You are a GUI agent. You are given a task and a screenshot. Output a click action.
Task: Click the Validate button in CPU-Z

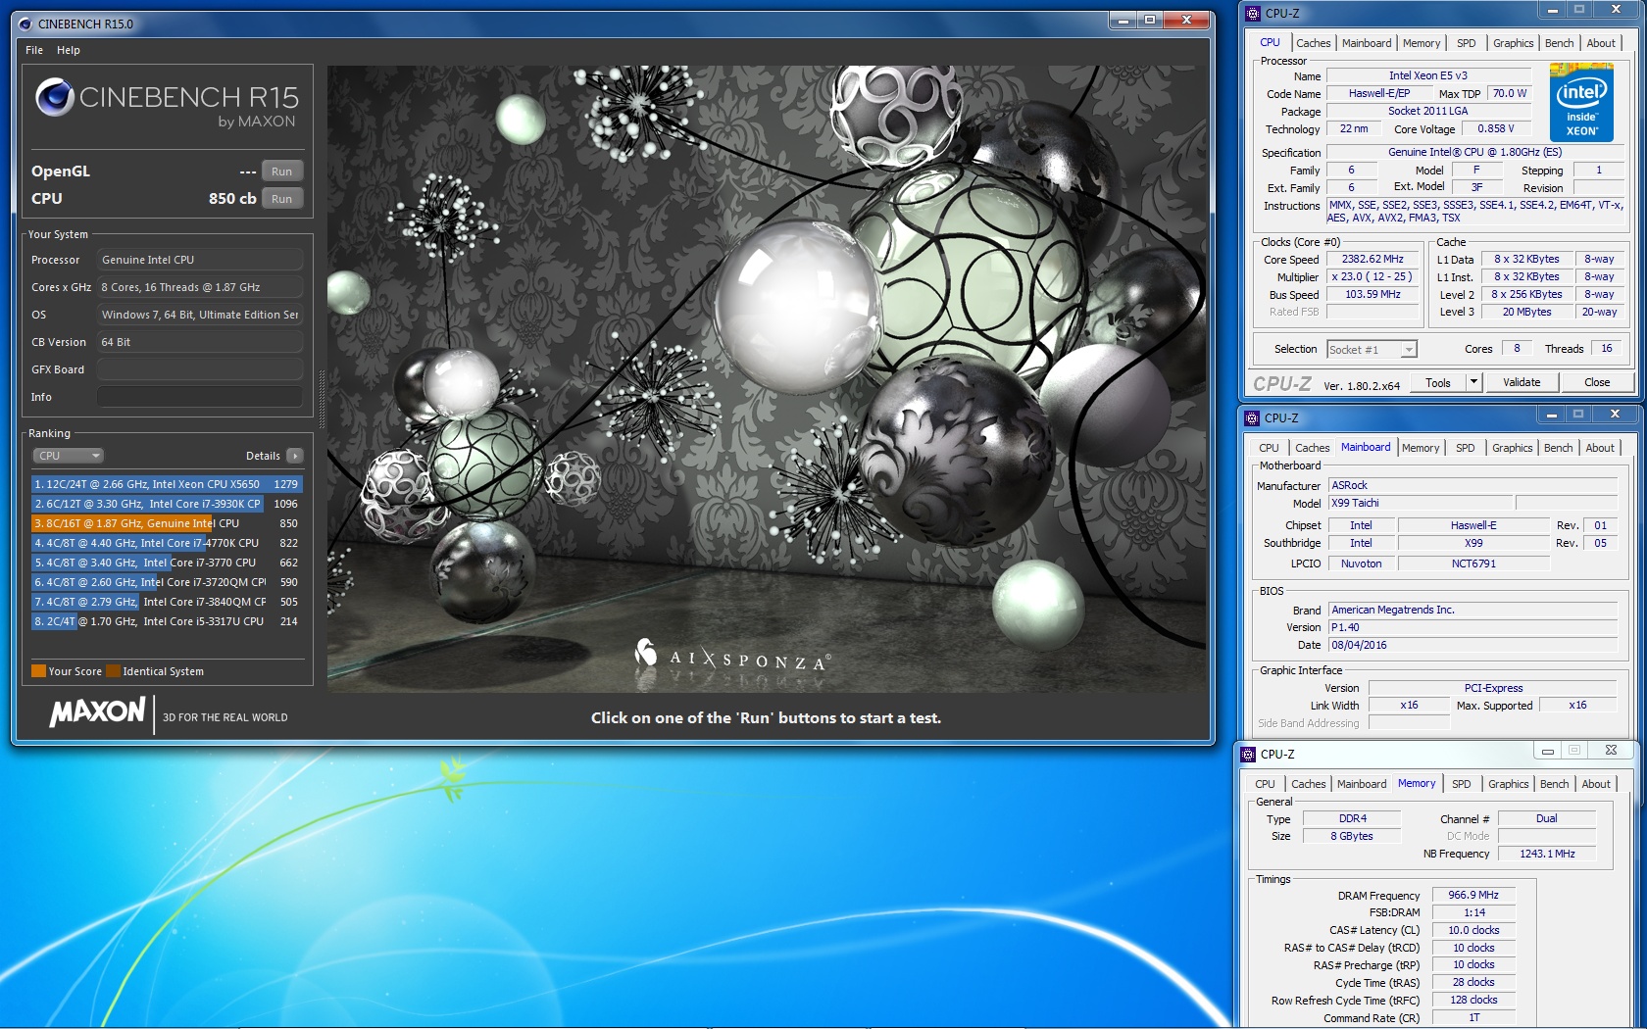click(1521, 382)
